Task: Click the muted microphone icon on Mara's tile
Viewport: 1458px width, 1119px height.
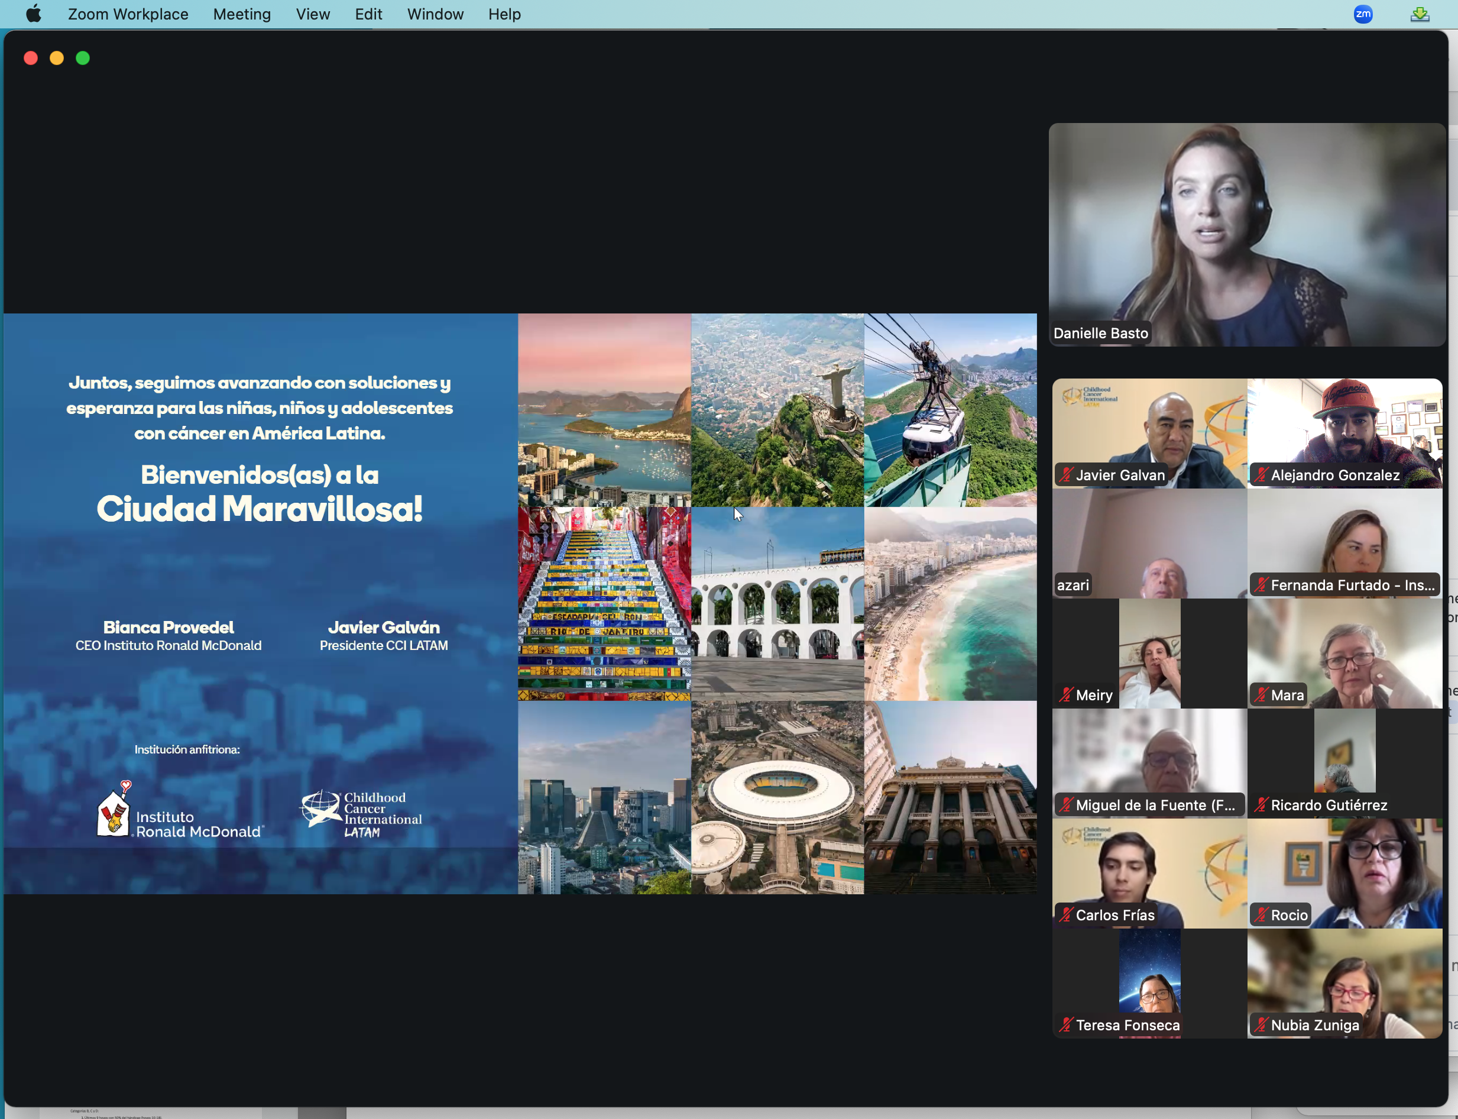Action: tap(1262, 694)
